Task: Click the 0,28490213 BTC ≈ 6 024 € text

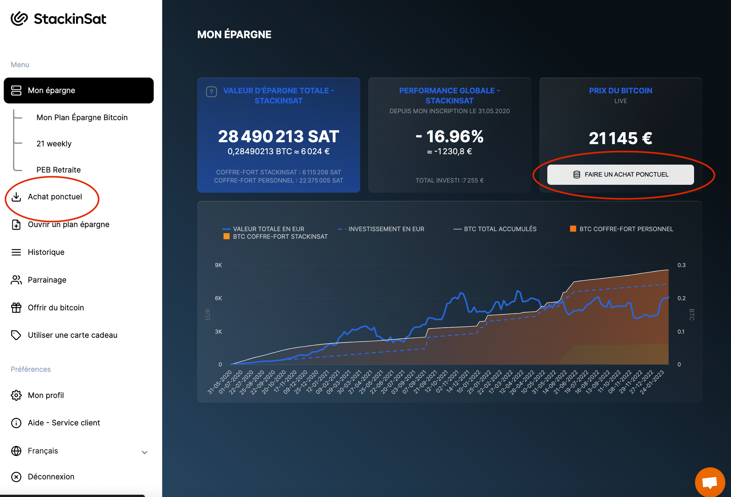Action: pos(279,152)
